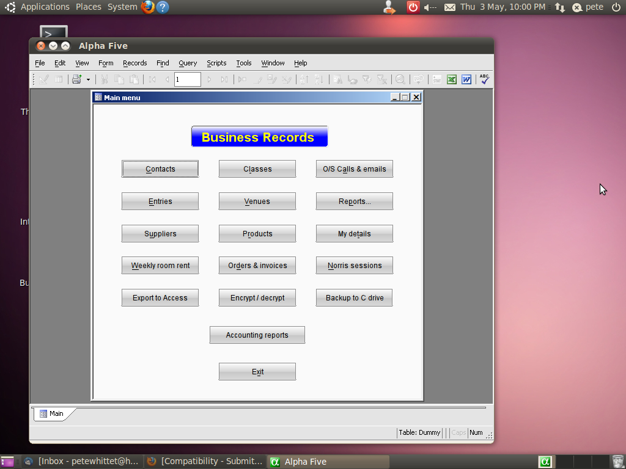This screenshot has height=469, width=626.
Task: Open the View menu
Action: tap(83, 63)
